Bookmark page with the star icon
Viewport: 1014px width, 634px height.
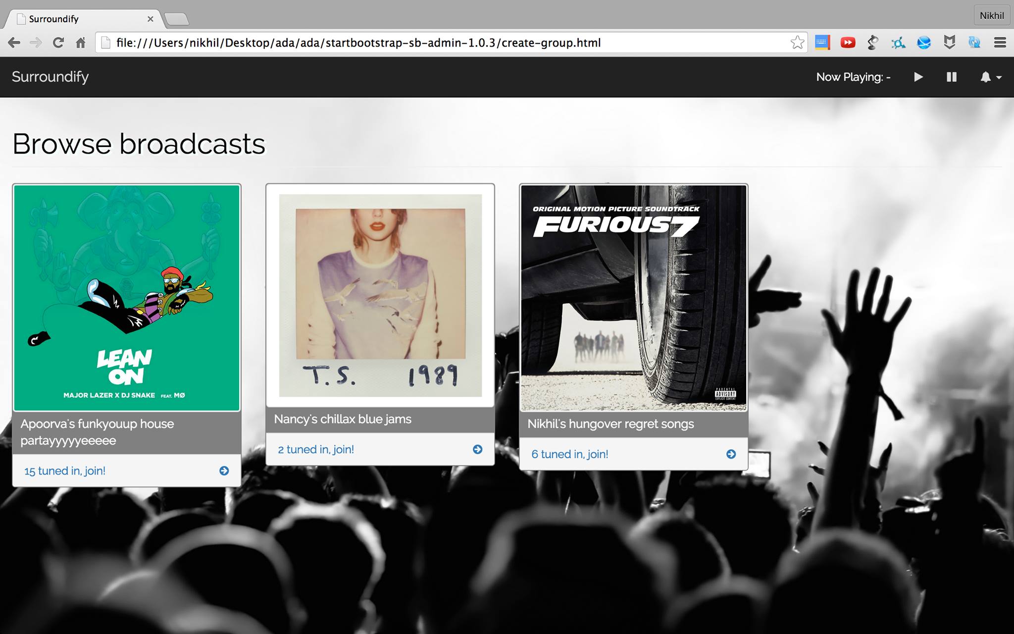click(x=797, y=43)
